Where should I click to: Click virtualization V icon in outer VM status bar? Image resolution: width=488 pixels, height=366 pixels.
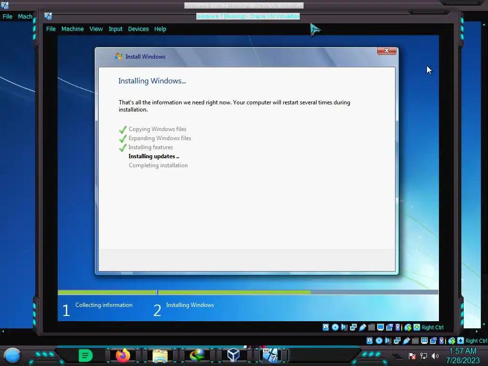coord(442,340)
